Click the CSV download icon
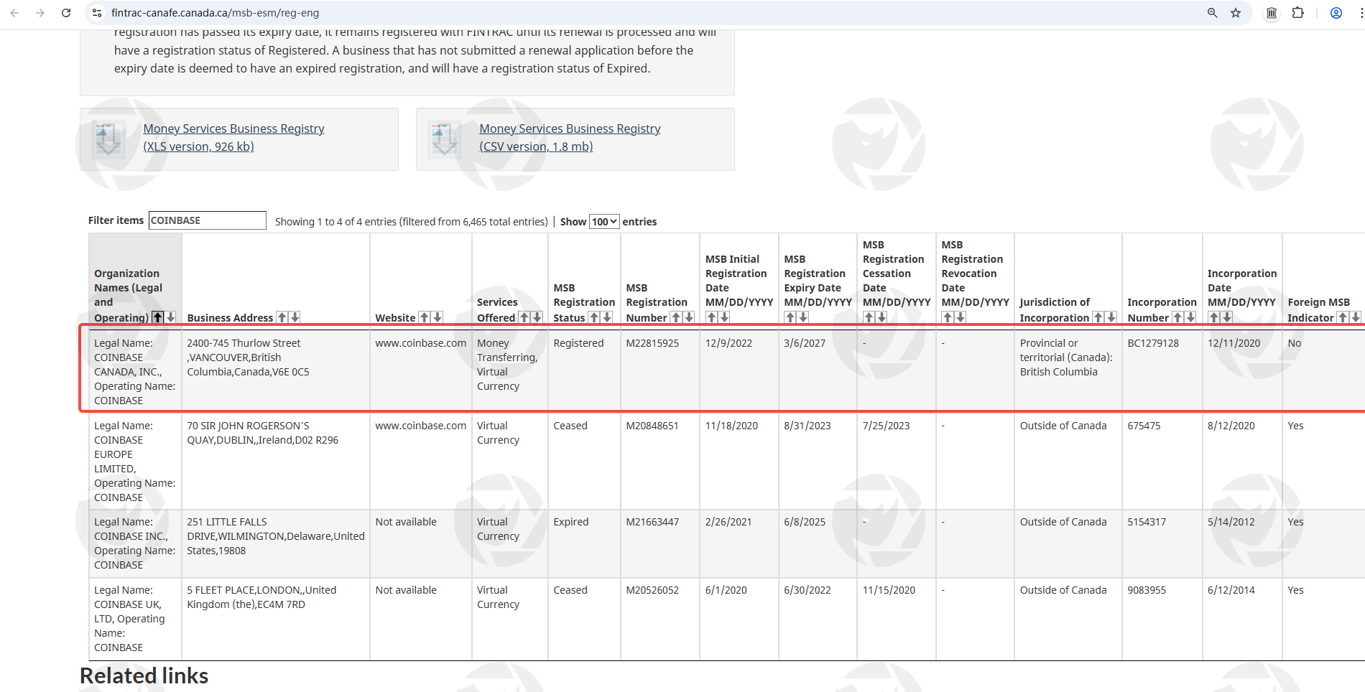 click(445, 139)
